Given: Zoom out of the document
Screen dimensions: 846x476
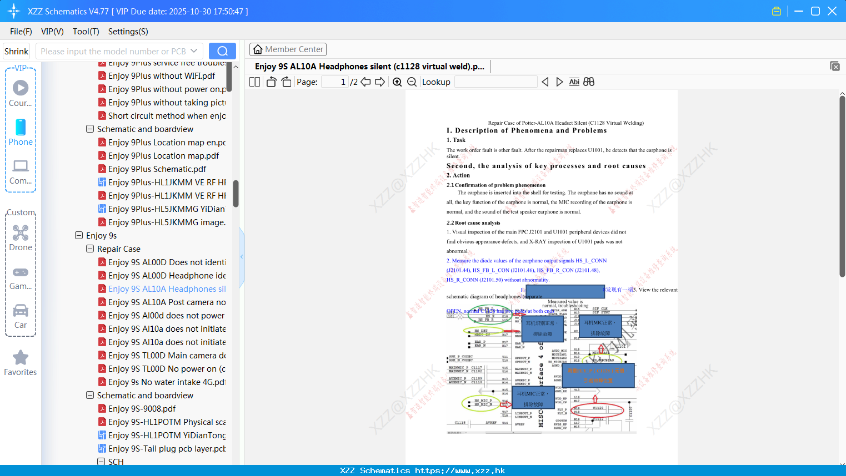Looking at the screenshot, I should click(x=412, y=82).
